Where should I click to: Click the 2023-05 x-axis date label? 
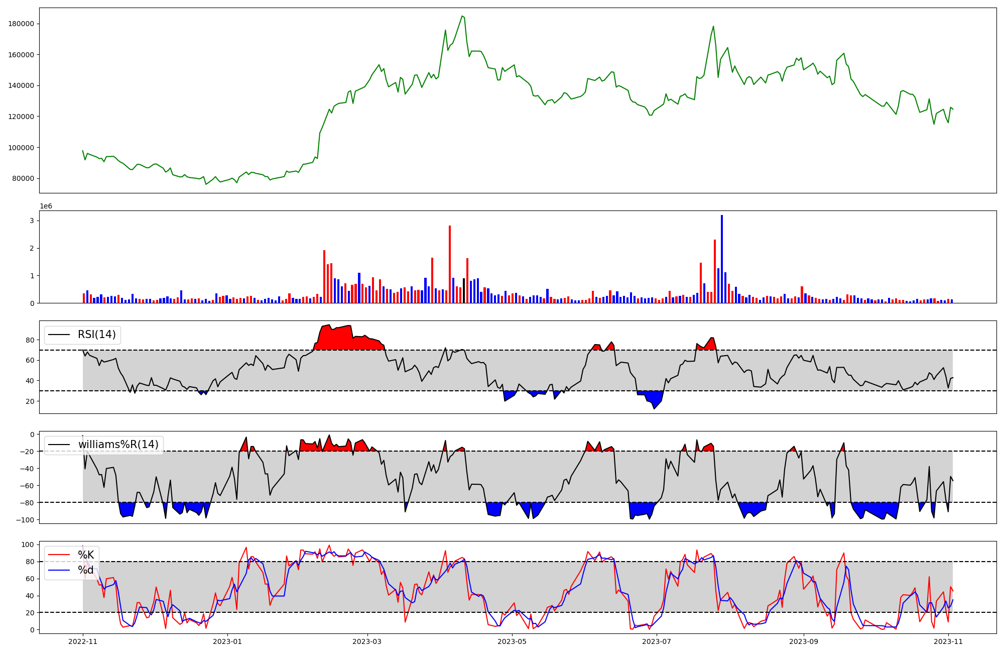point(512,641)
